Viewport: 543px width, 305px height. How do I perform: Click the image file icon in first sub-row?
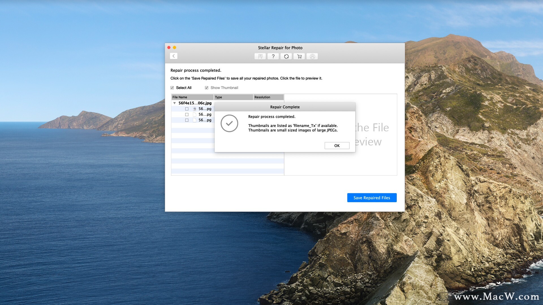pyautogui.click(x=195, y=109)
